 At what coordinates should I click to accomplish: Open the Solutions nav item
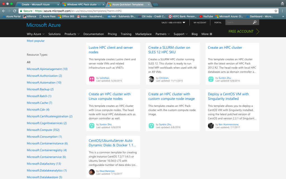pos(54,34)
